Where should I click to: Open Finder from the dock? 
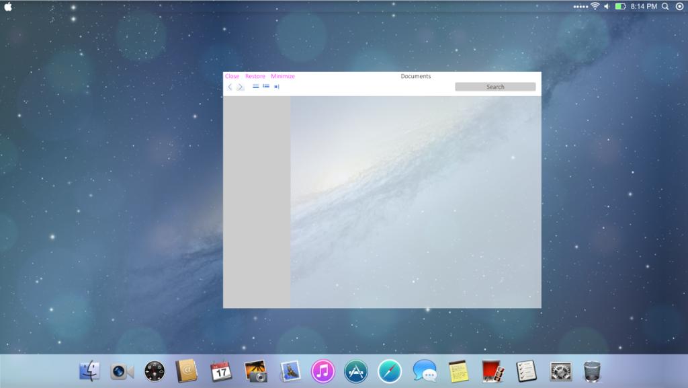coord(89,371)
